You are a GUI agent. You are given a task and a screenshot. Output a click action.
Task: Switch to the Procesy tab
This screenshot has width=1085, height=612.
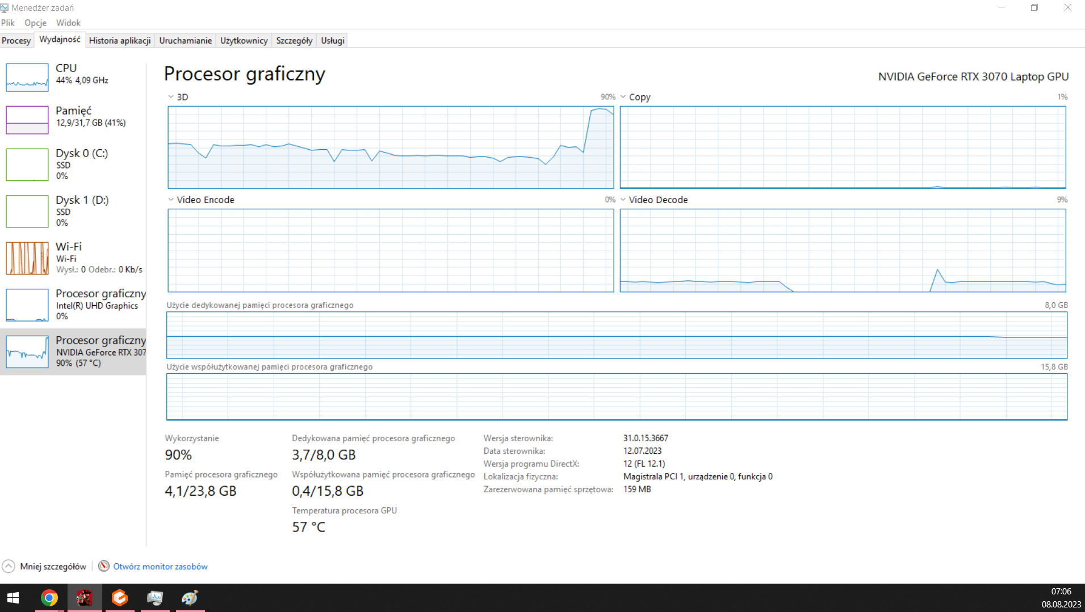(16, 40)
